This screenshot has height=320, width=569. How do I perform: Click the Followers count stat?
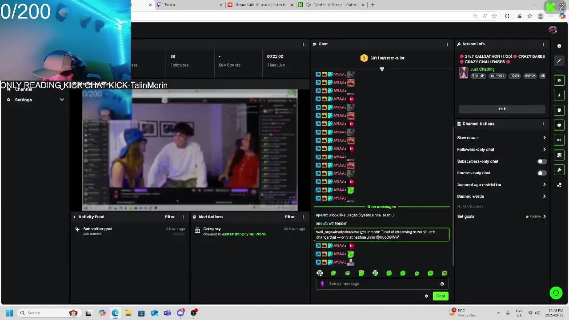(179, 60)
